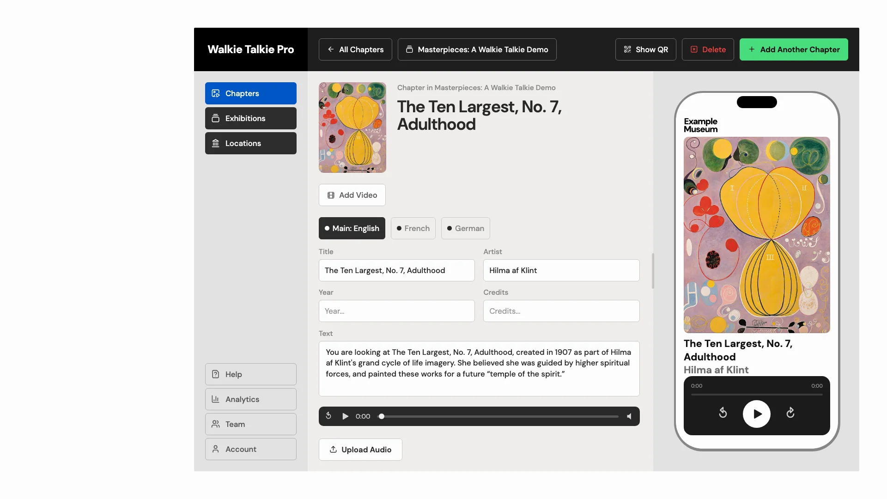This screenshot has height=499, width=887.
Task: Open the Analytics page
Action: coord(251,399)
